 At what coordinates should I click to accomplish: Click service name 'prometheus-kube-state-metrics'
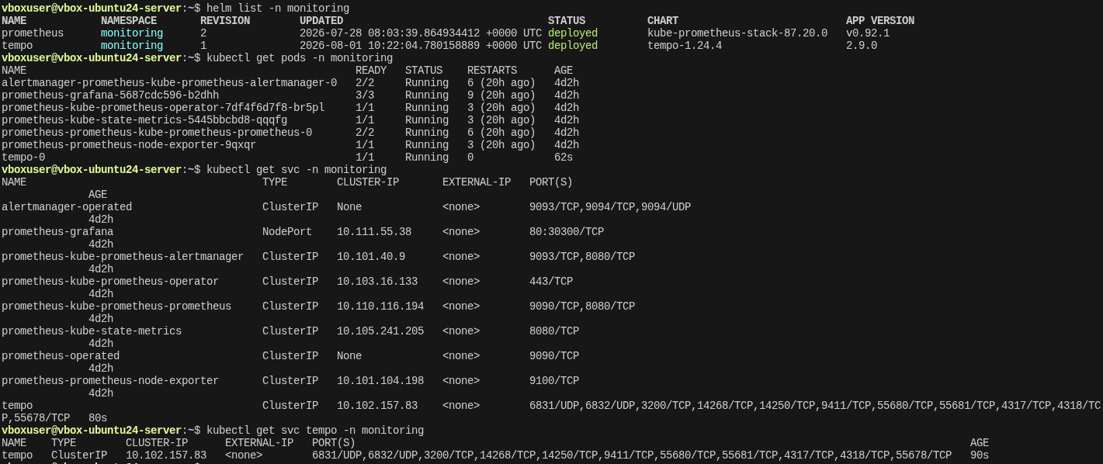tap(92, 331)
